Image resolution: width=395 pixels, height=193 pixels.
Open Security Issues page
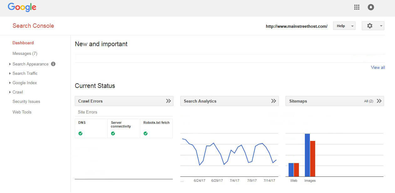click(x=26, y=101)
